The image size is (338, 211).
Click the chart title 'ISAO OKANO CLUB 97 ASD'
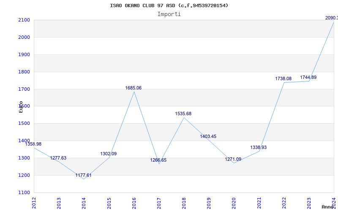pos(144,5)
